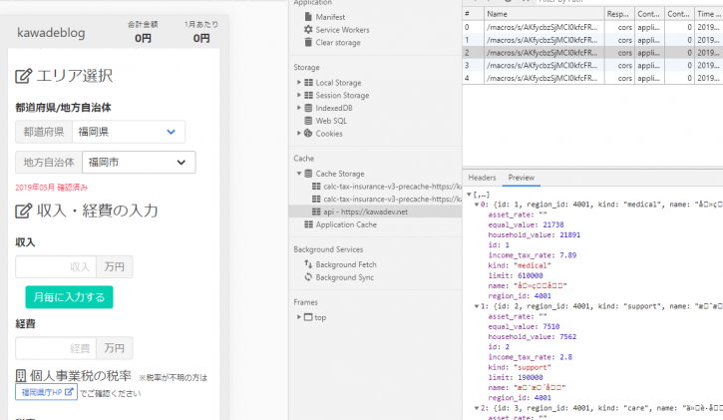Select cache entry row 0
The height and width of the screenshot is (420, 723).
click(592, 27)
